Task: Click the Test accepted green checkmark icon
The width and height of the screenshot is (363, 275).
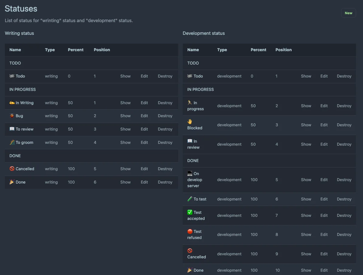Action: click(190, 212)
